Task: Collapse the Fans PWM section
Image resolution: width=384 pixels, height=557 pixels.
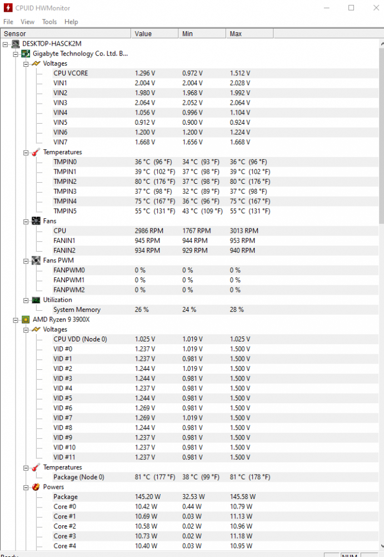Action: pos(26,260)
